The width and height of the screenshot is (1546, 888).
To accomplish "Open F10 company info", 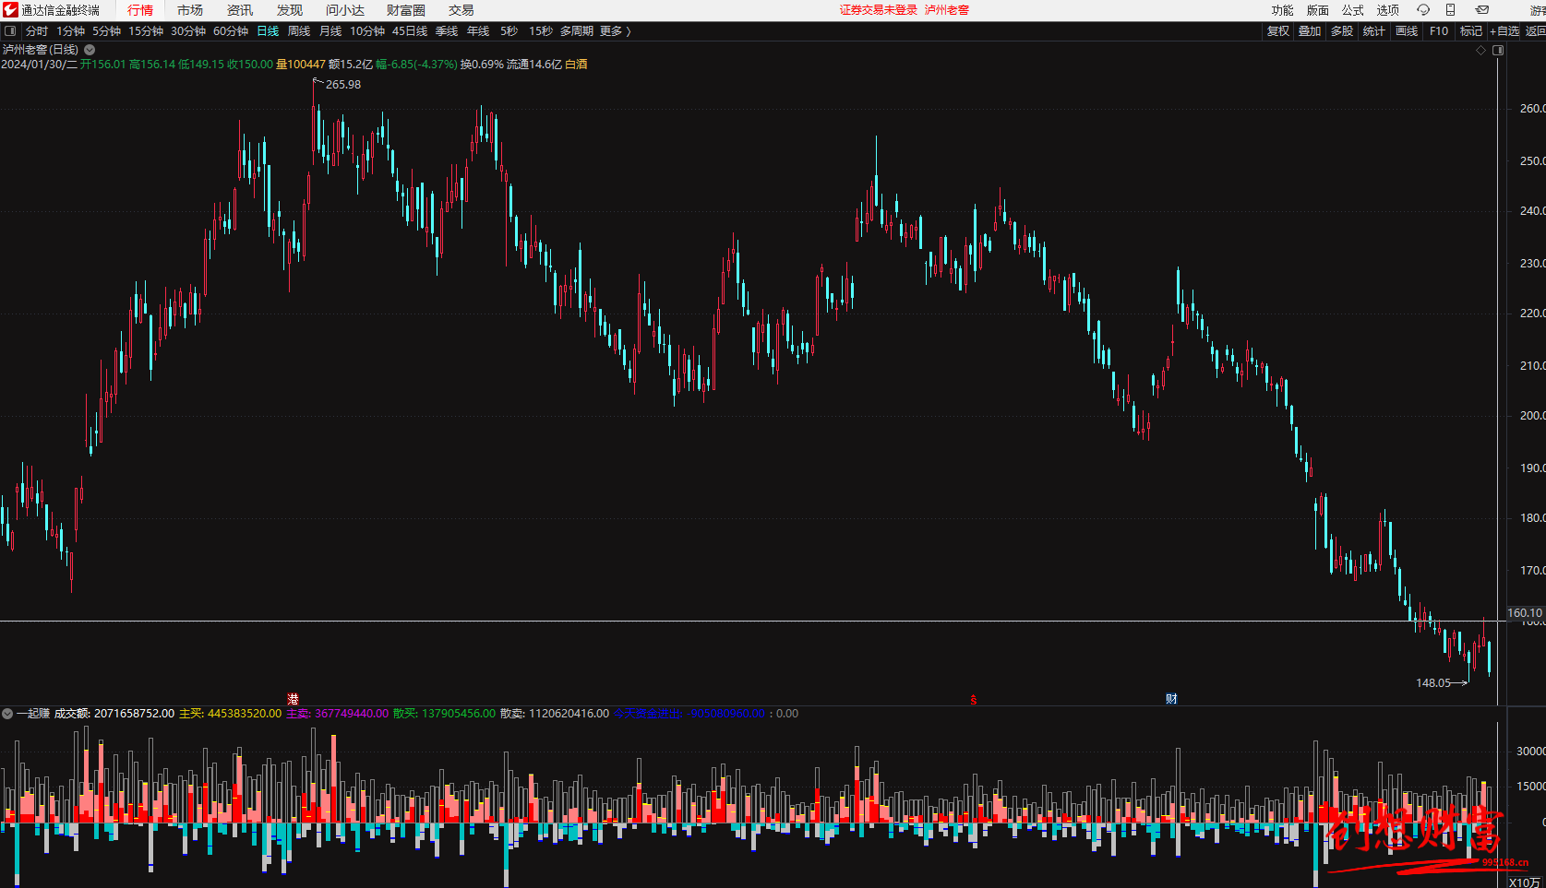I will [x=1439, y=31].
